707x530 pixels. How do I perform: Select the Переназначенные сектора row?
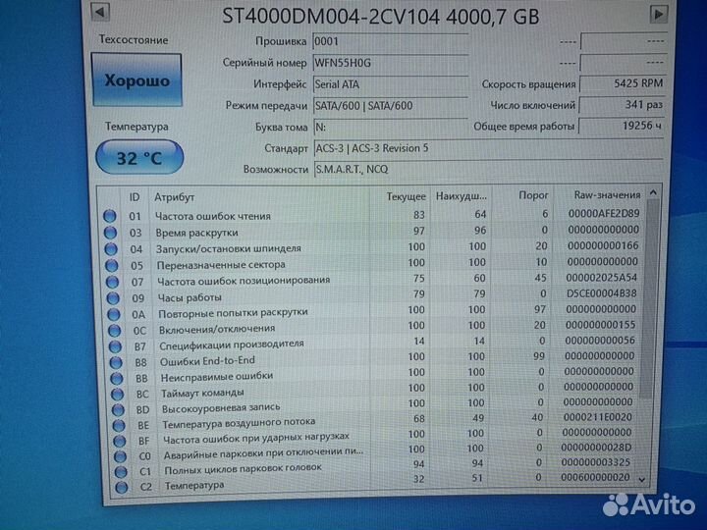(x=373, y=264)
